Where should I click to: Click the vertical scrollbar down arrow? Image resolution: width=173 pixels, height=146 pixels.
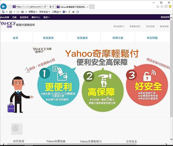(172, 139)
